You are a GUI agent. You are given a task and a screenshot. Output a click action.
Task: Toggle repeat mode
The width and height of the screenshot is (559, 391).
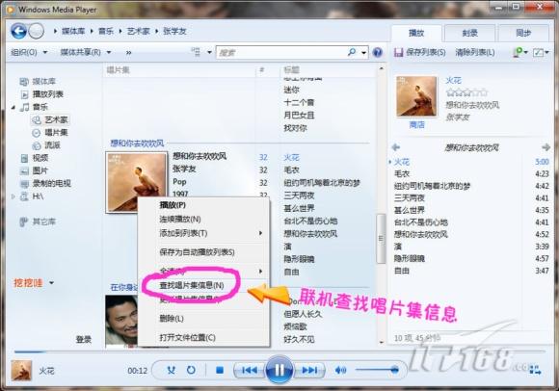pos(191,371)
